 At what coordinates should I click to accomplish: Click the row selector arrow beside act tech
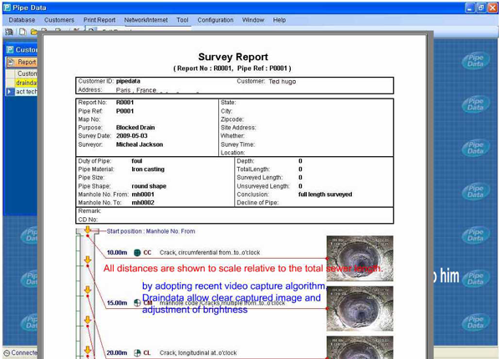9,92
